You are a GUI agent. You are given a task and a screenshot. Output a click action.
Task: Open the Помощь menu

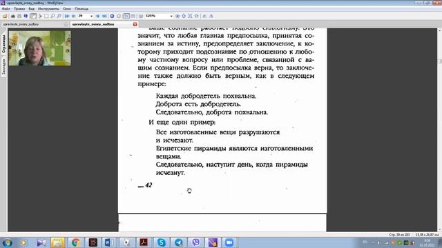[81, 9]
